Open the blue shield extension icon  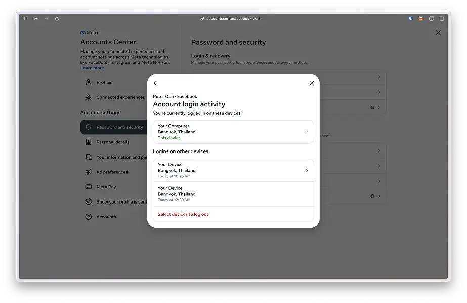(411, 19)
